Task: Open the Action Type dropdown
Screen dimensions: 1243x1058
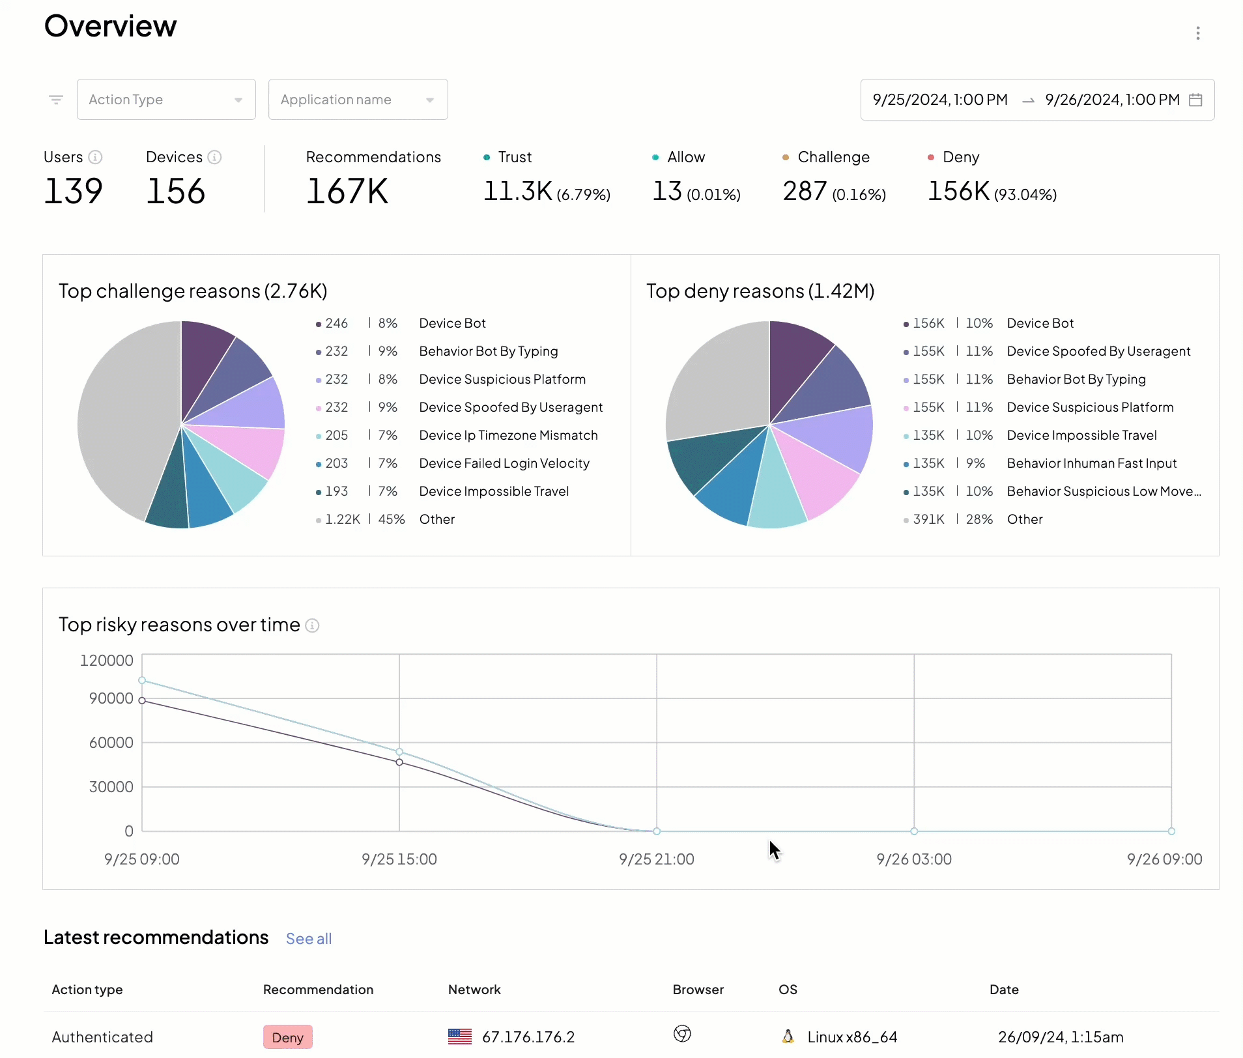Action: (x=166, y=99)
